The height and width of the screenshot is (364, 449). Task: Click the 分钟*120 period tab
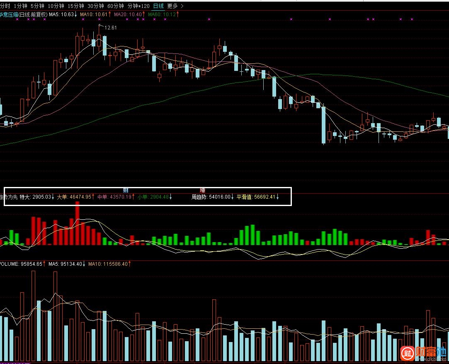pyautogui.click(x=139, y=6)
